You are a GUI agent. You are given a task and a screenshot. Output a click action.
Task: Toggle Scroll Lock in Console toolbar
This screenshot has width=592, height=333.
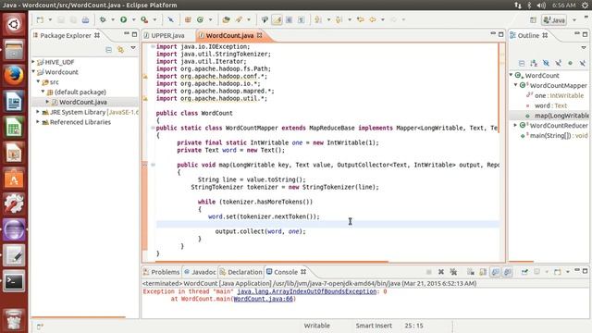click(x=483, y=272)
